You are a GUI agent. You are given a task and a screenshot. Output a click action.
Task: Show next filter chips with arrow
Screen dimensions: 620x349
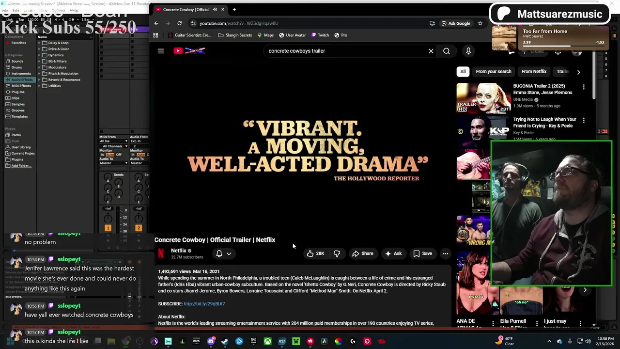tap(578, 72)
